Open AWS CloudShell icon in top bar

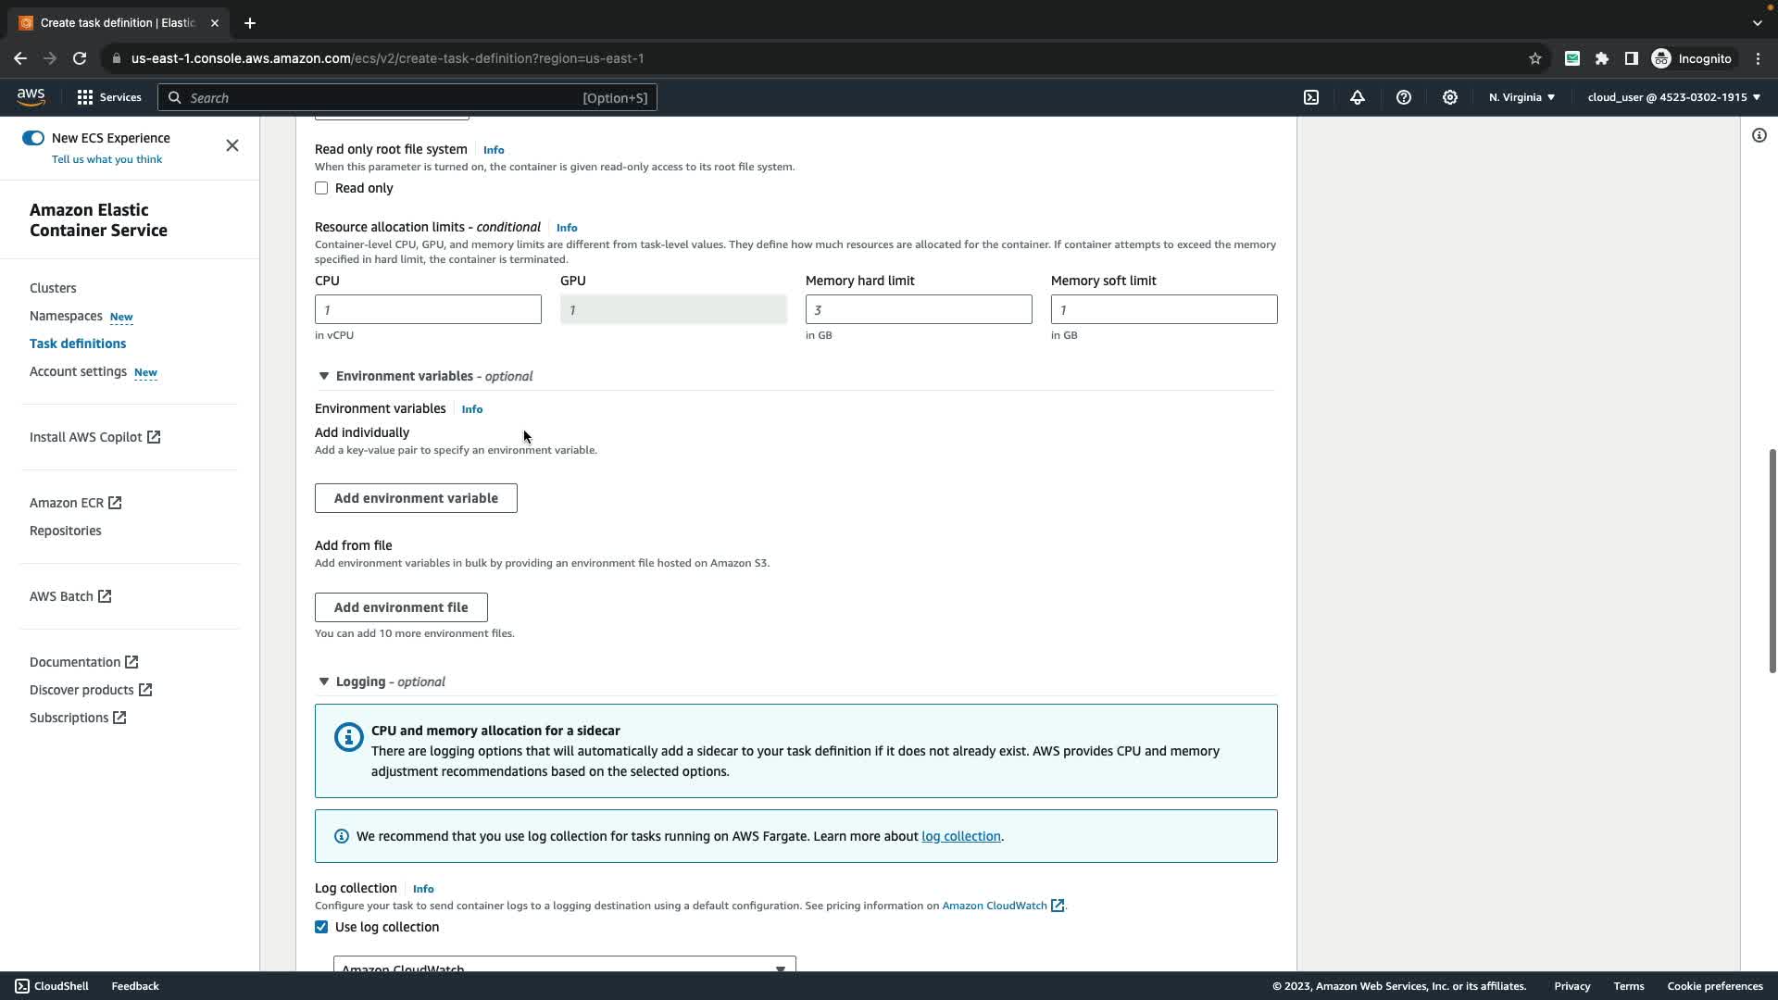click(1311, 97)
